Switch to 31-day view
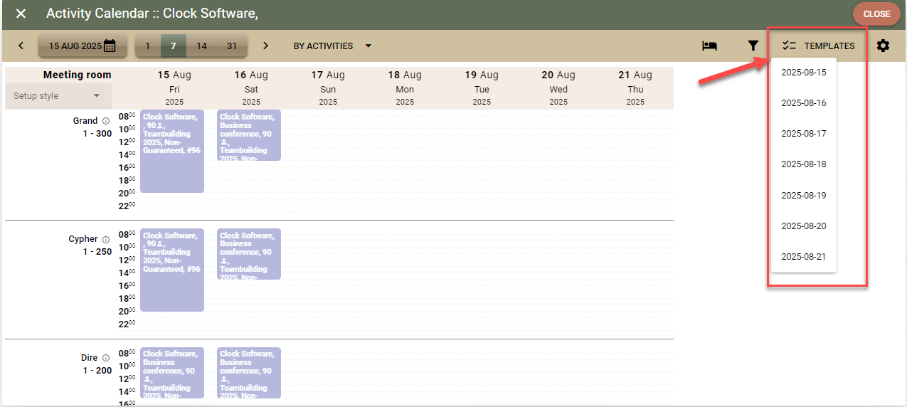907x407 pixels. (232, 46)
